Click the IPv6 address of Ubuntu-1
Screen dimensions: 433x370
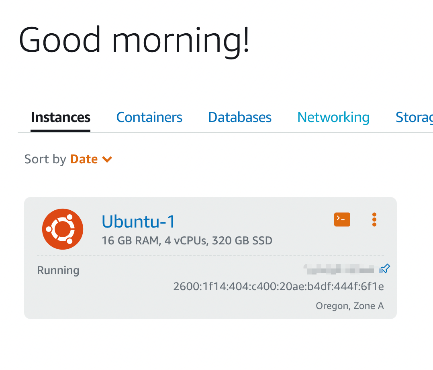click(x=278, y=287)
